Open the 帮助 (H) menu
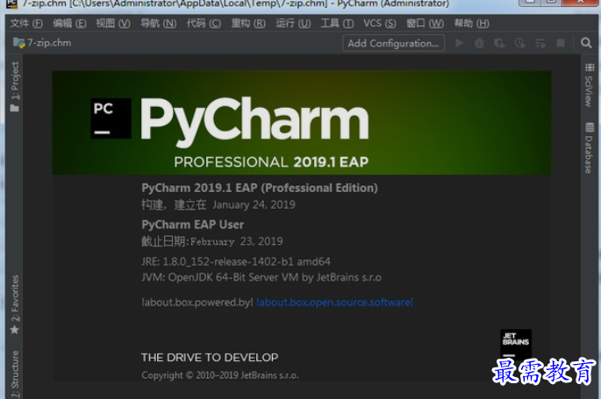Image resolution: width=601 pixels, height=399 pixels. [x=471, y=24]
